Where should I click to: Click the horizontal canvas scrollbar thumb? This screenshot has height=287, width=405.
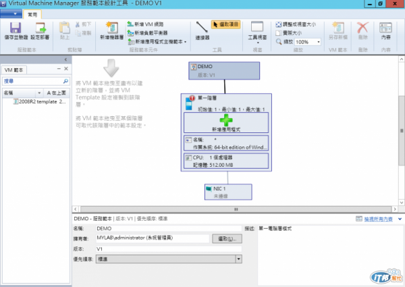pos(236,209)
